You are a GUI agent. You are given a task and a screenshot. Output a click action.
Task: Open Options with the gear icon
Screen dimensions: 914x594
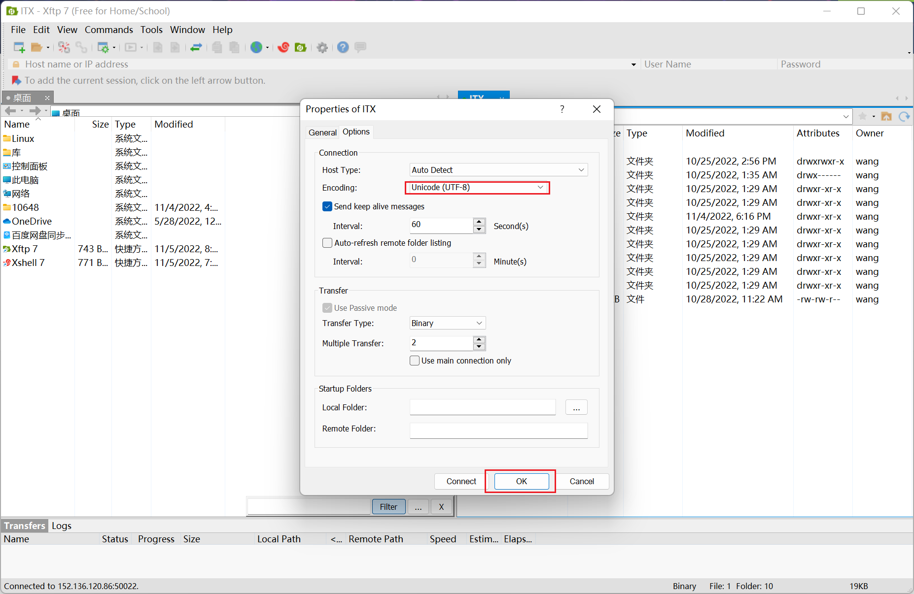(322, 47)
